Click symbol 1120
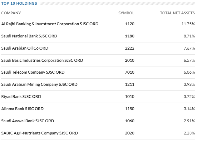197x141 pixels. (130, 24)
